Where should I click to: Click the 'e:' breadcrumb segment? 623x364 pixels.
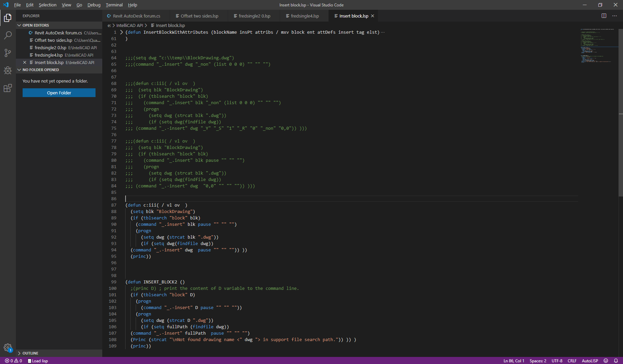point(109,25)
